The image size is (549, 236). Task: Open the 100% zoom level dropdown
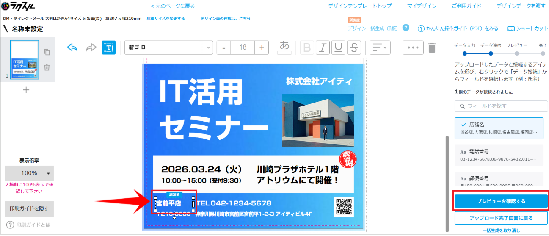click(x=29, y=173)
